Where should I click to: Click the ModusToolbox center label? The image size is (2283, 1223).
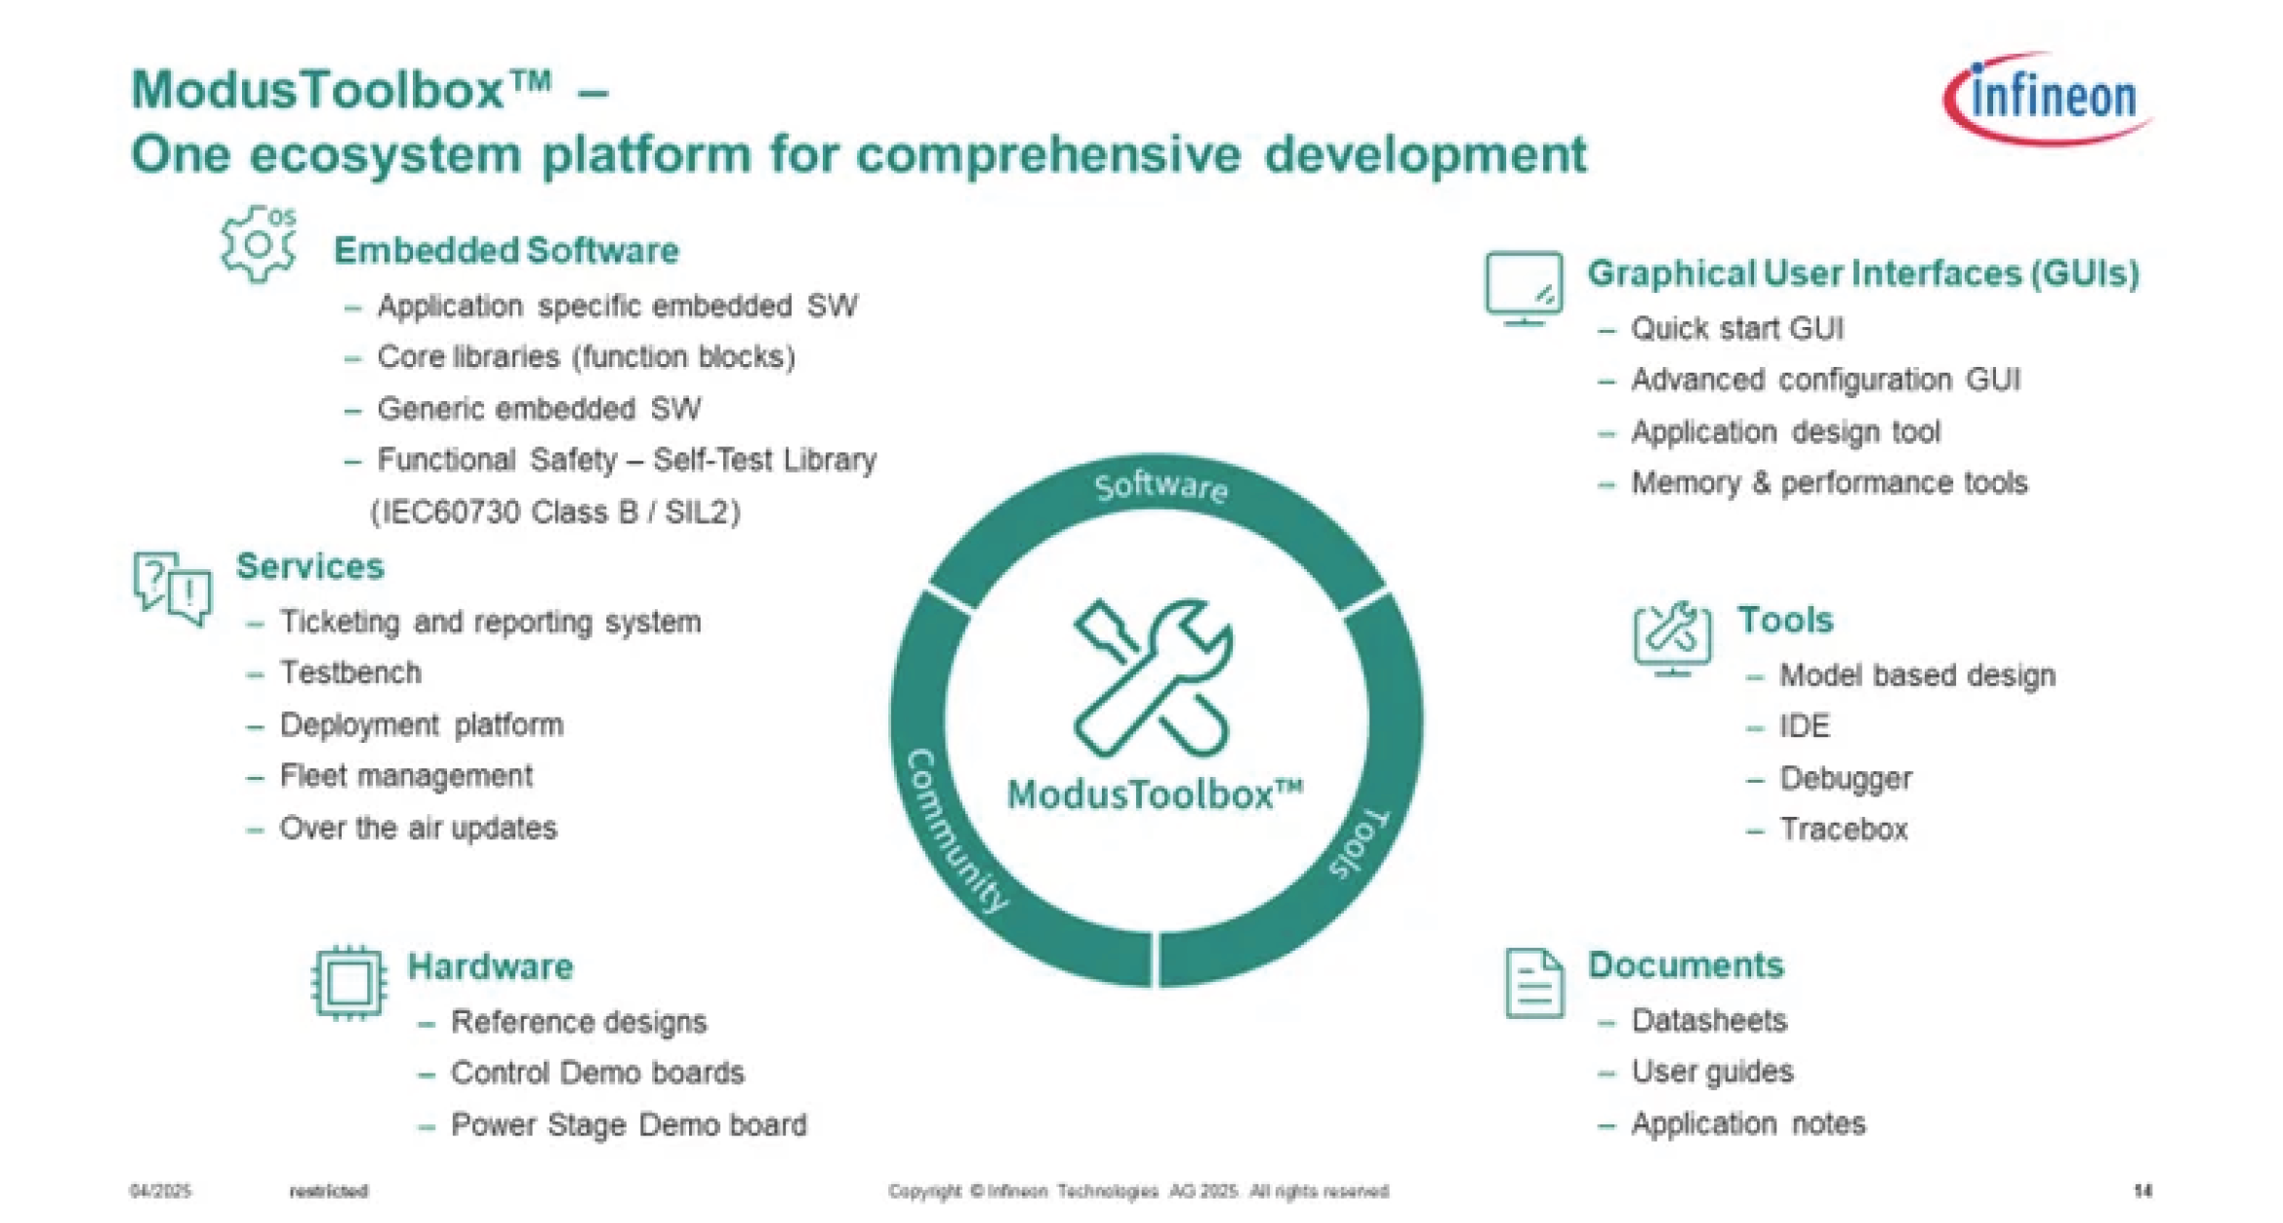coord(1154,795)
